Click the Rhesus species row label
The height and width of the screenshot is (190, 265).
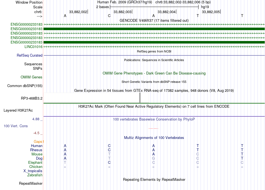coord(36,150)
